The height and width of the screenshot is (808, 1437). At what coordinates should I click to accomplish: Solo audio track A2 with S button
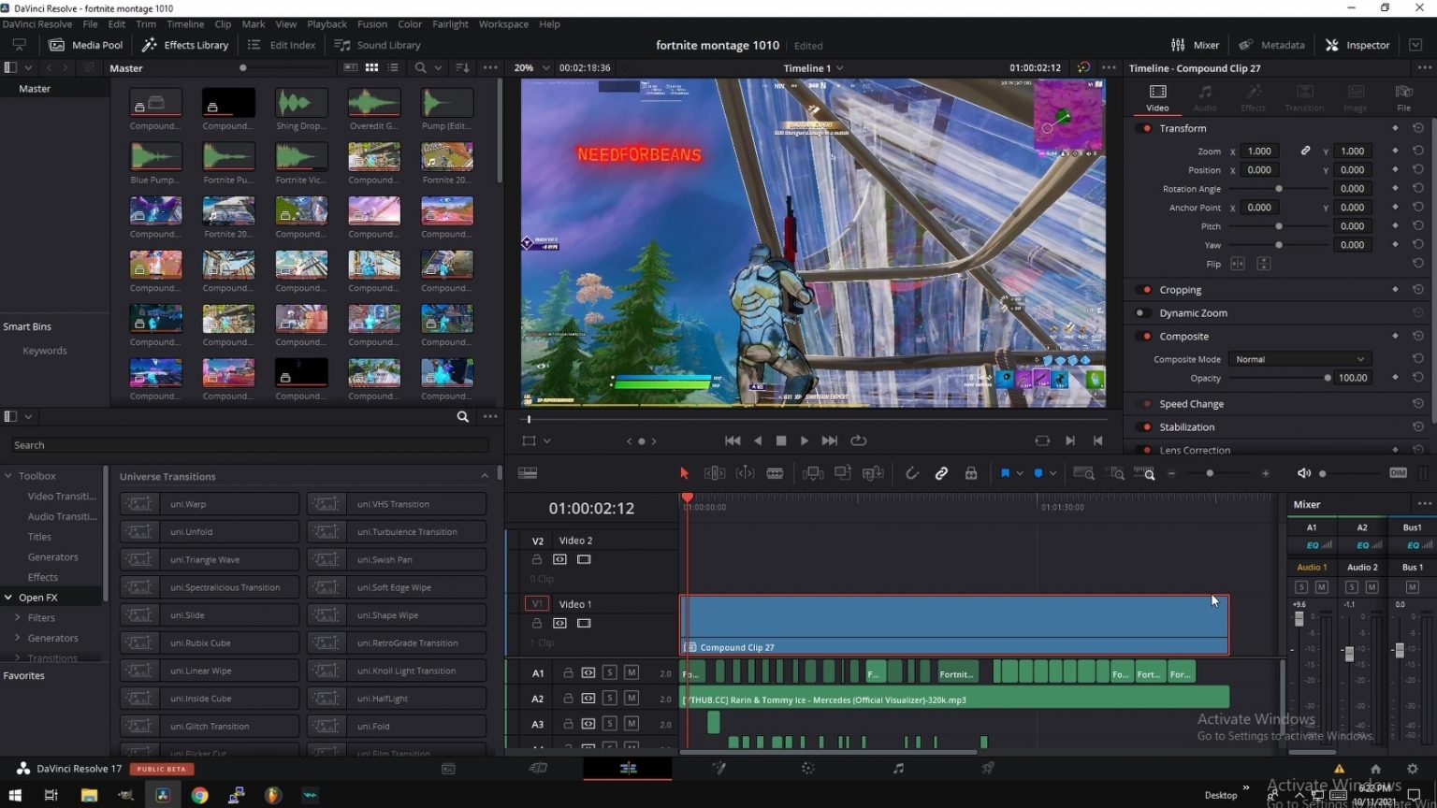(x=609, y=699)
